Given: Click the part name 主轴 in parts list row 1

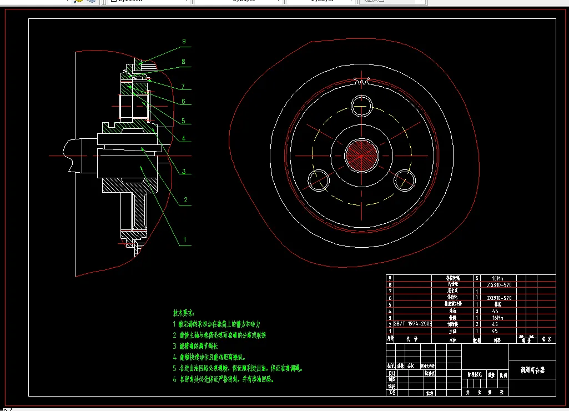Looking at the screenshot, I should [x=453, y=331].
